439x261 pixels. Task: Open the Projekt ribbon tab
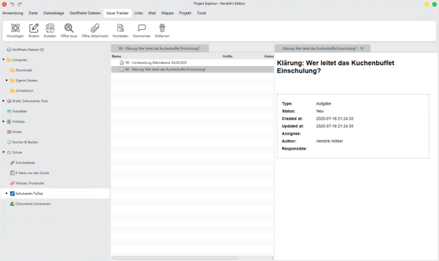(x=185, y=13)
